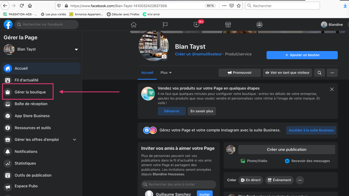Invite Guillaume Sanchez

tap(204, 194)
